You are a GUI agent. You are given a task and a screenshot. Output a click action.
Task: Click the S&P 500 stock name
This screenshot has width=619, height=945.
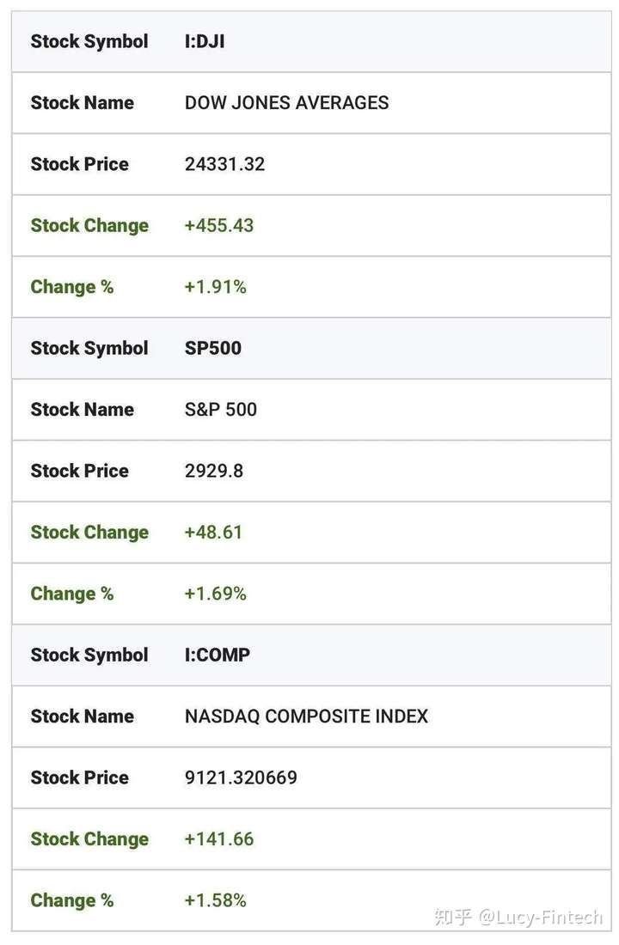pyautogui.click(x=221, y=410)
